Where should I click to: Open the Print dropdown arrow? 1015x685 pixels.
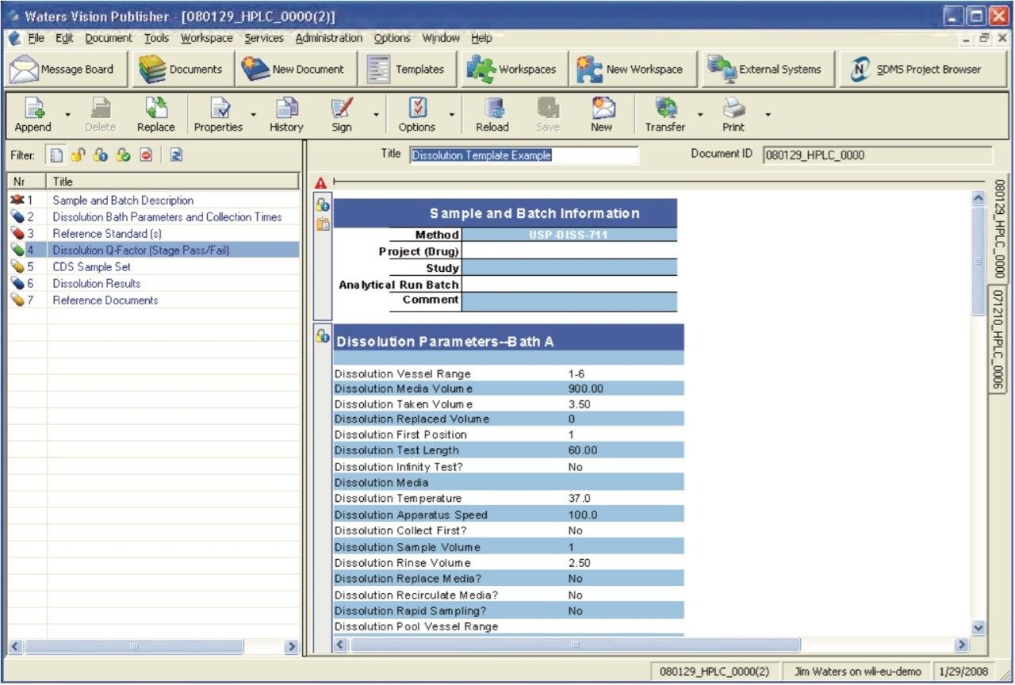[x=768, y=115]
